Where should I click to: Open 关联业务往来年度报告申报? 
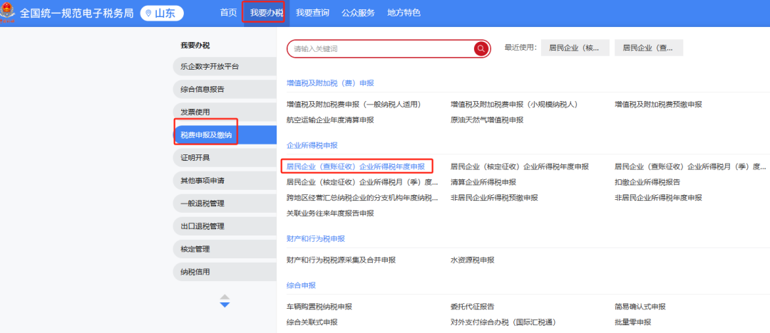[x=331, y=213]
